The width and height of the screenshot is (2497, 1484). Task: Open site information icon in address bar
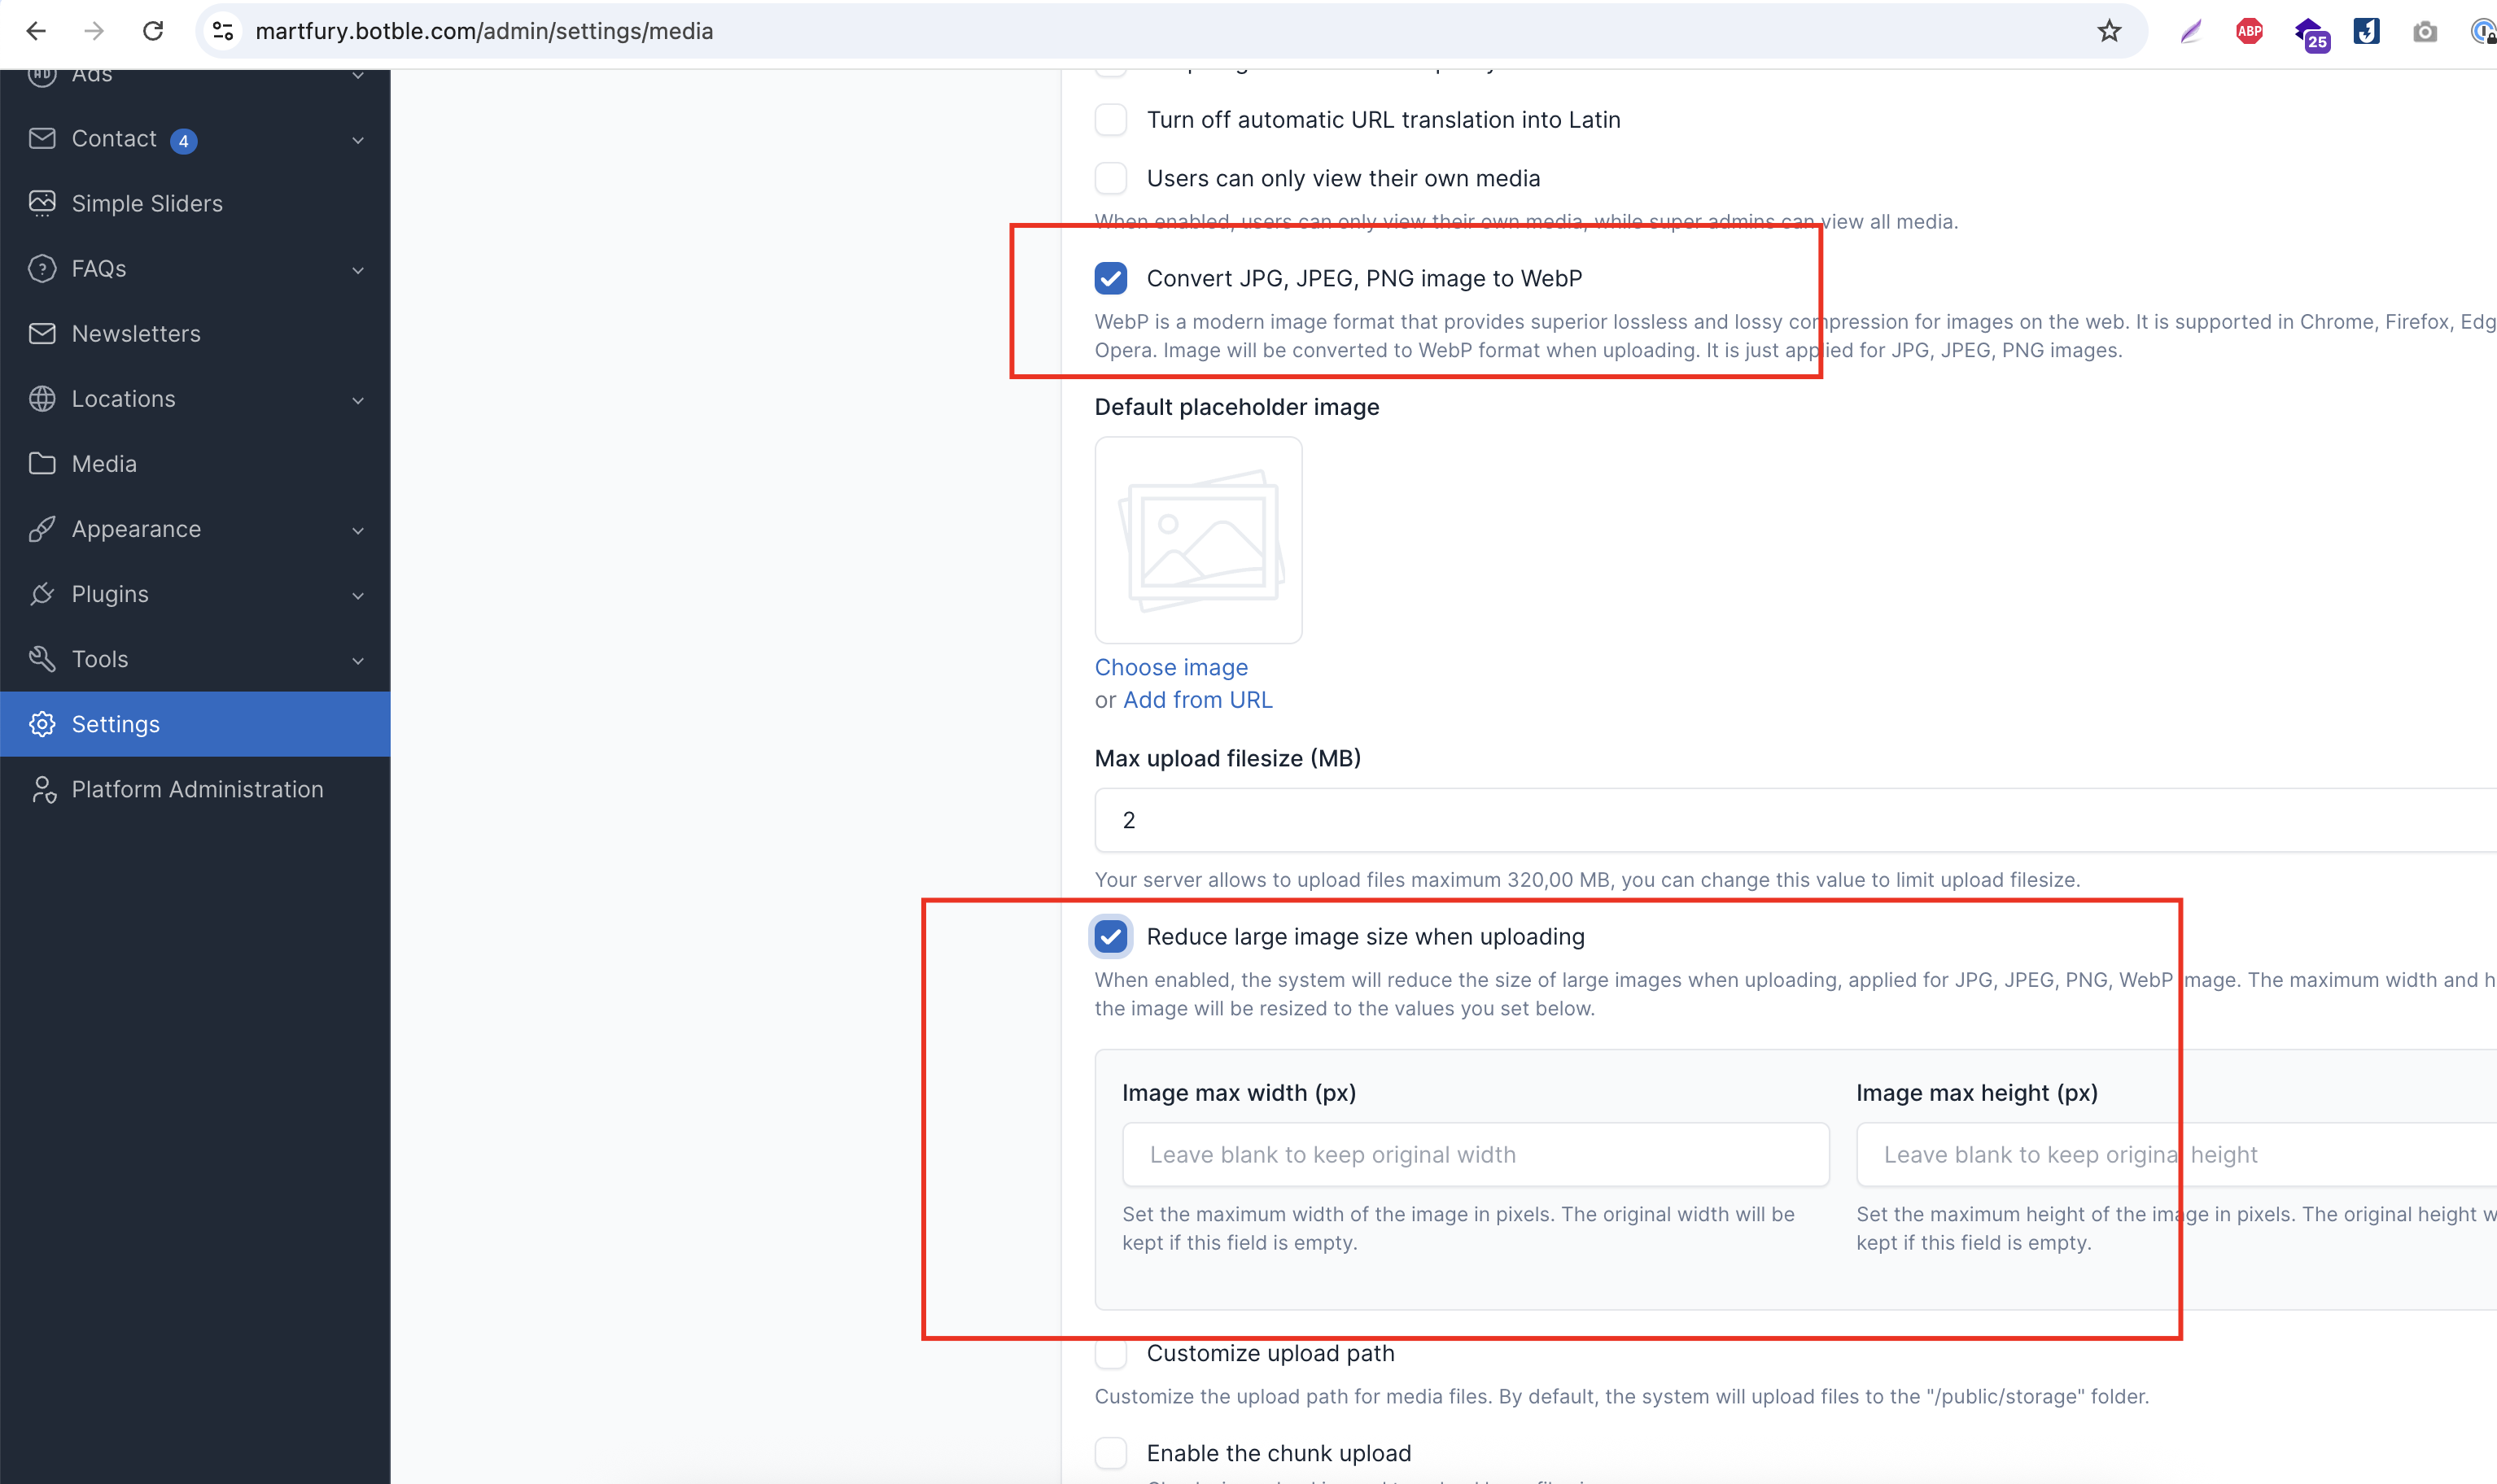[223, 31]
